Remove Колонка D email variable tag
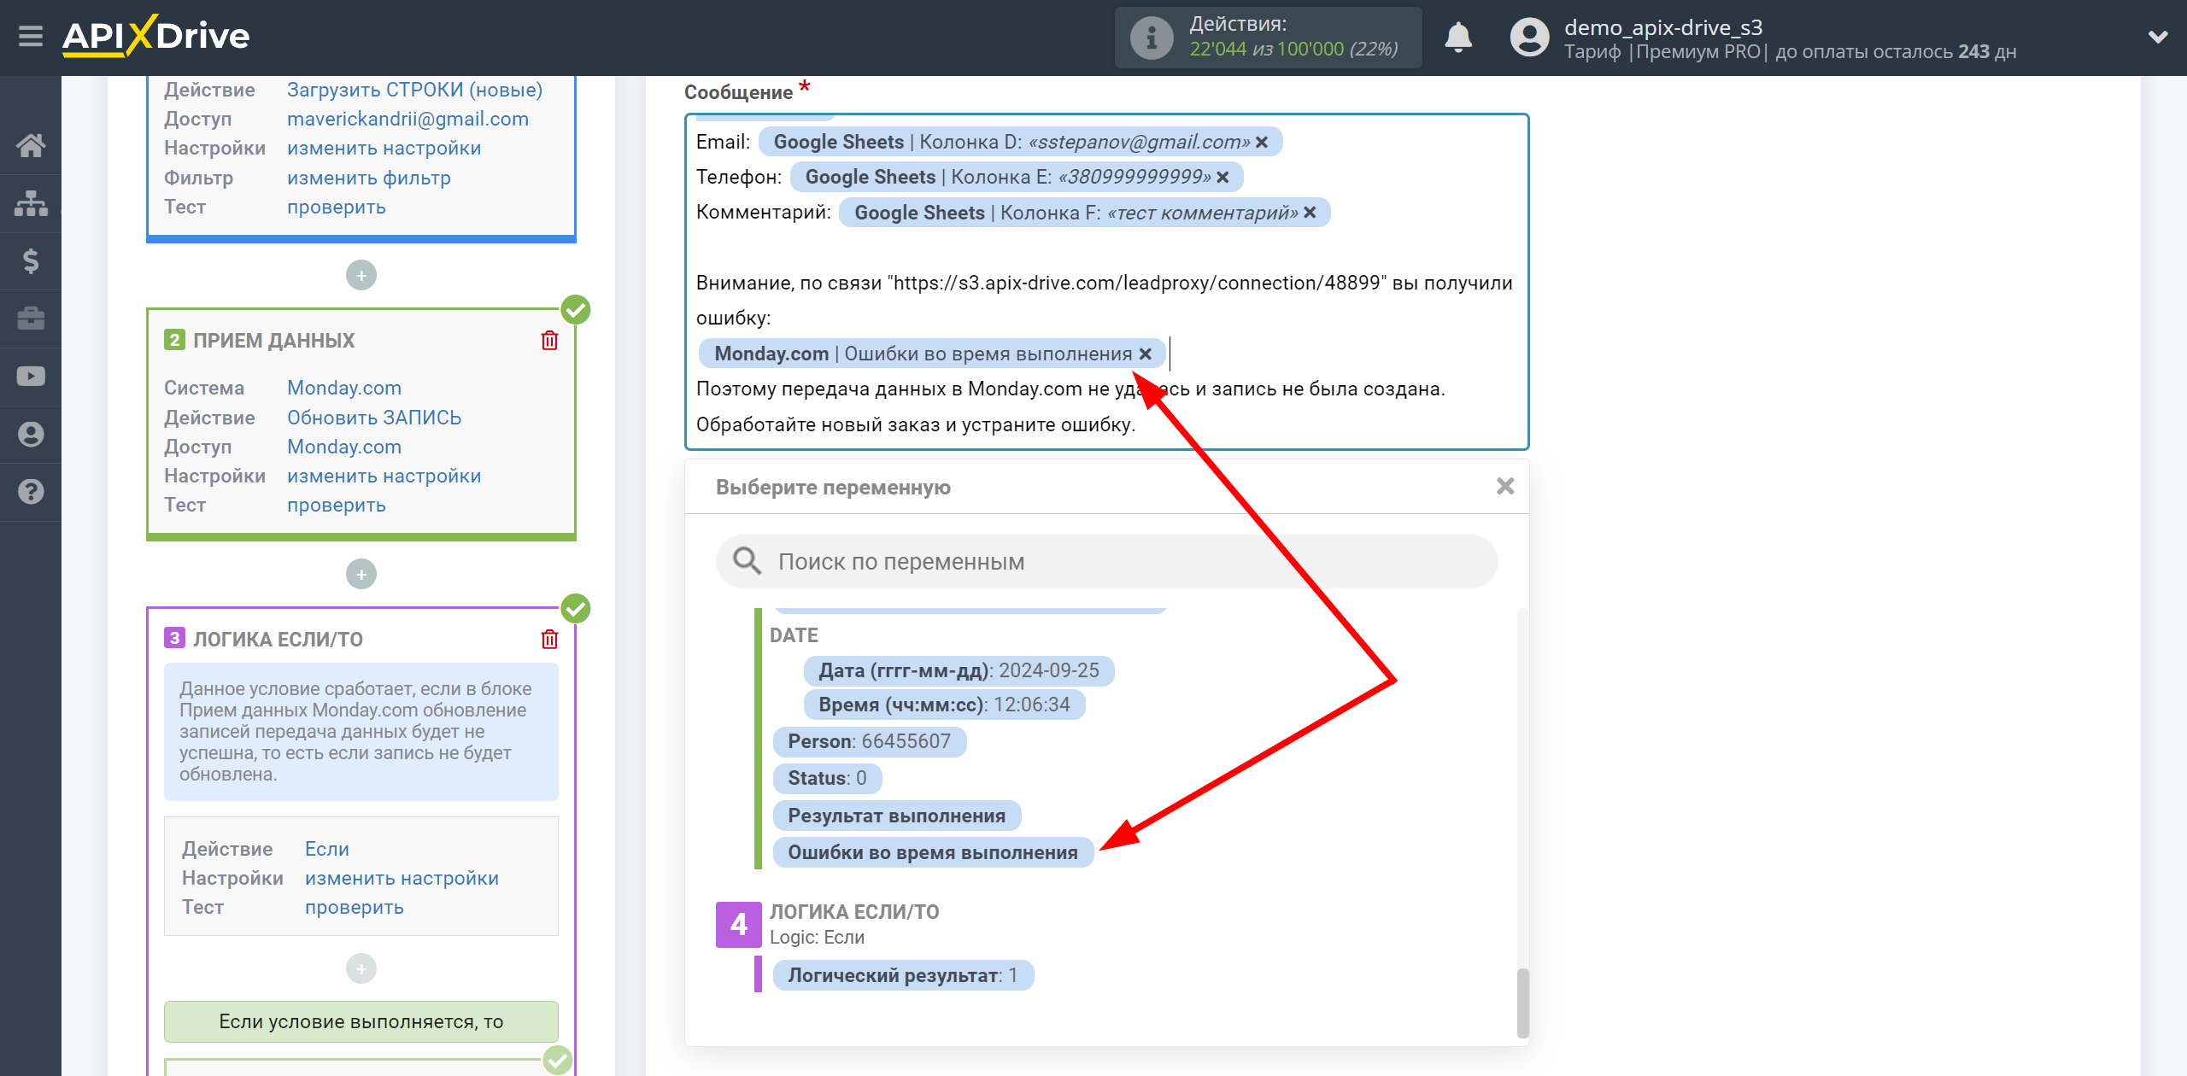 1262,142
